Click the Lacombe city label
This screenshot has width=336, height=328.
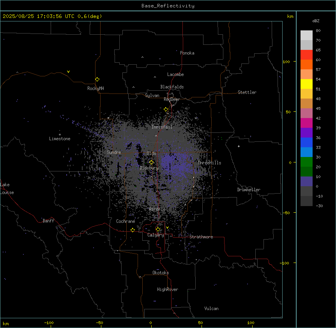pos(175,74)
